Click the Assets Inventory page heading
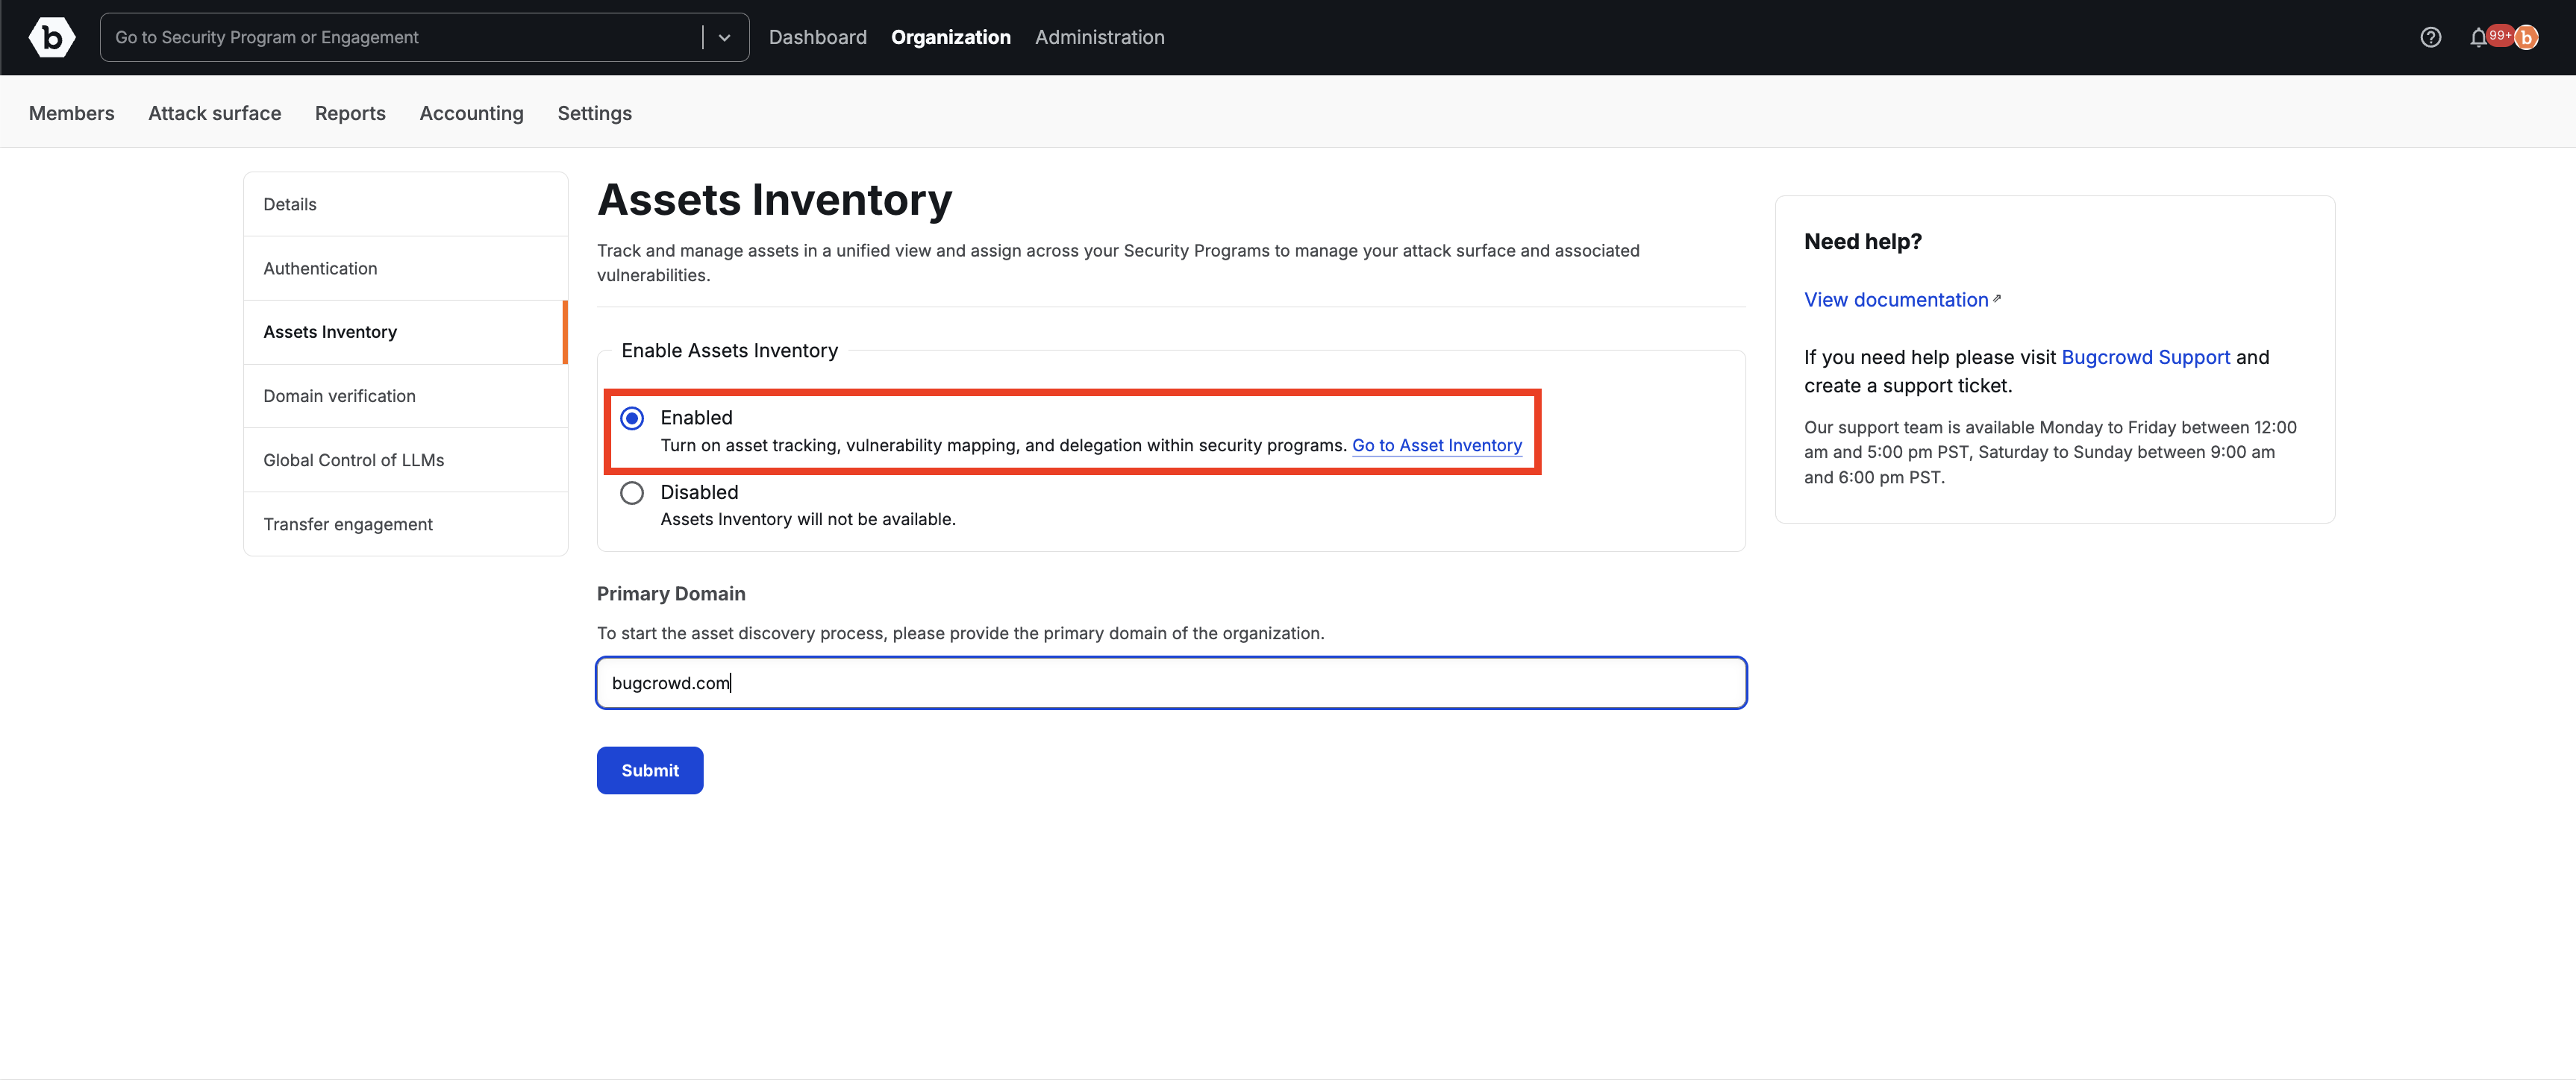 click(775, 200)
